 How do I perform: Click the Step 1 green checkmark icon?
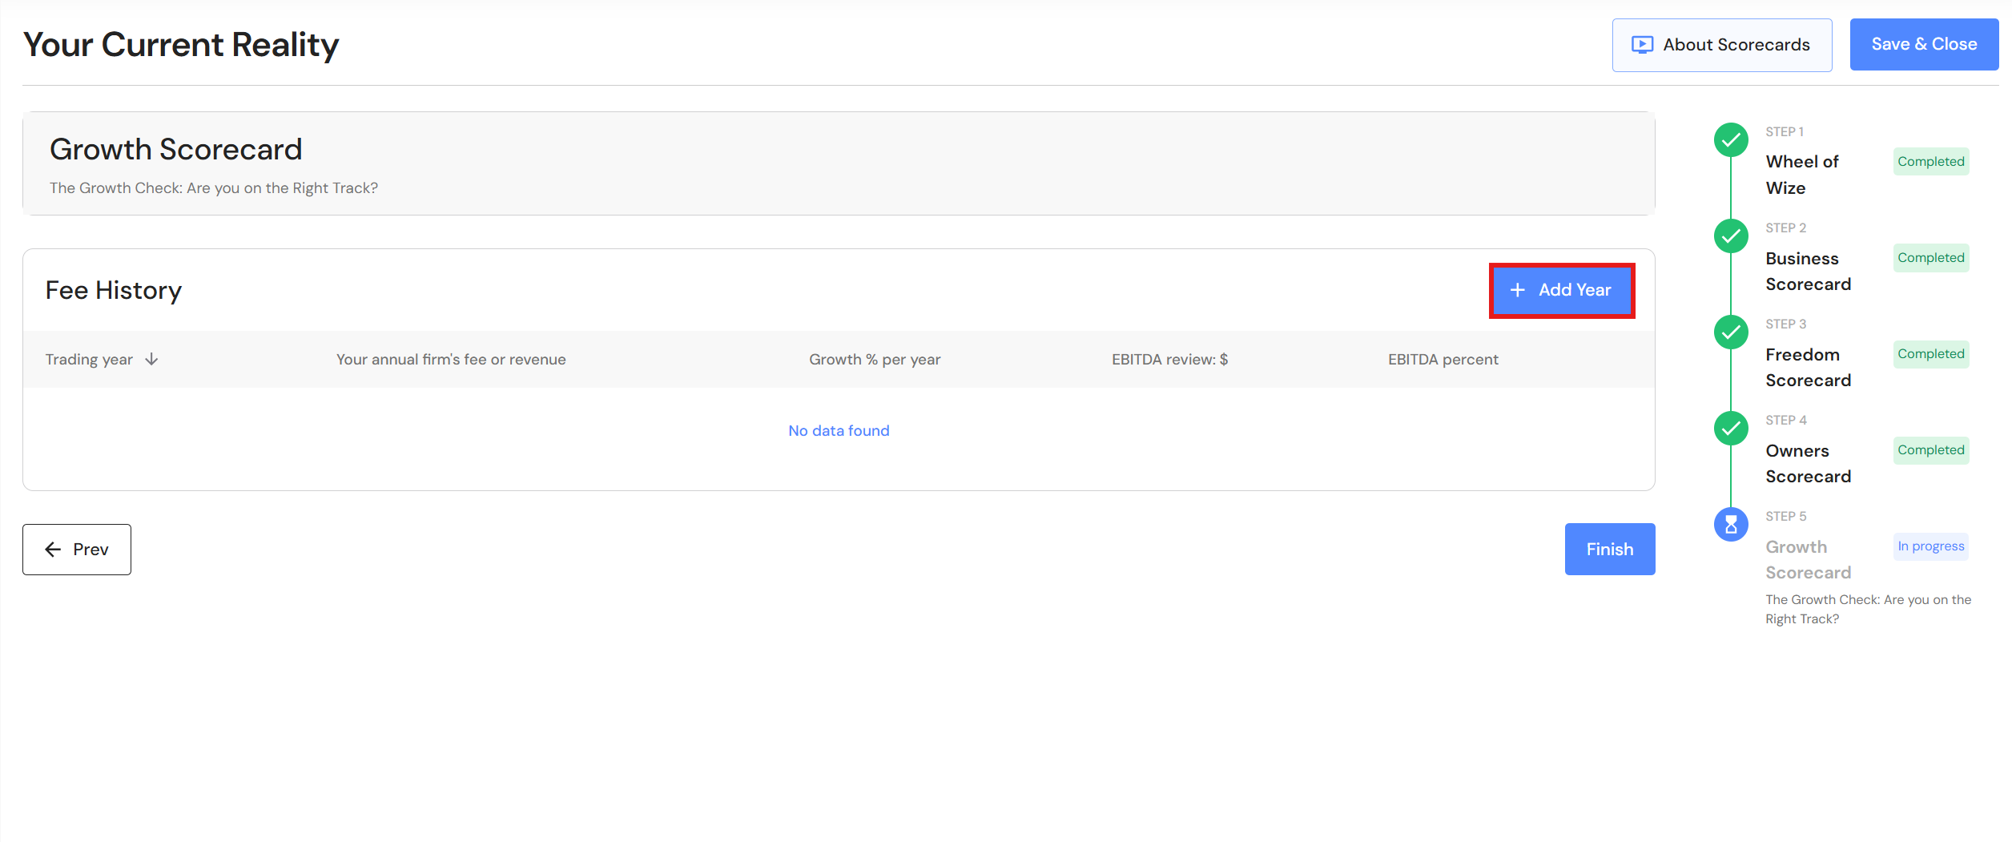pos(1731,140)
